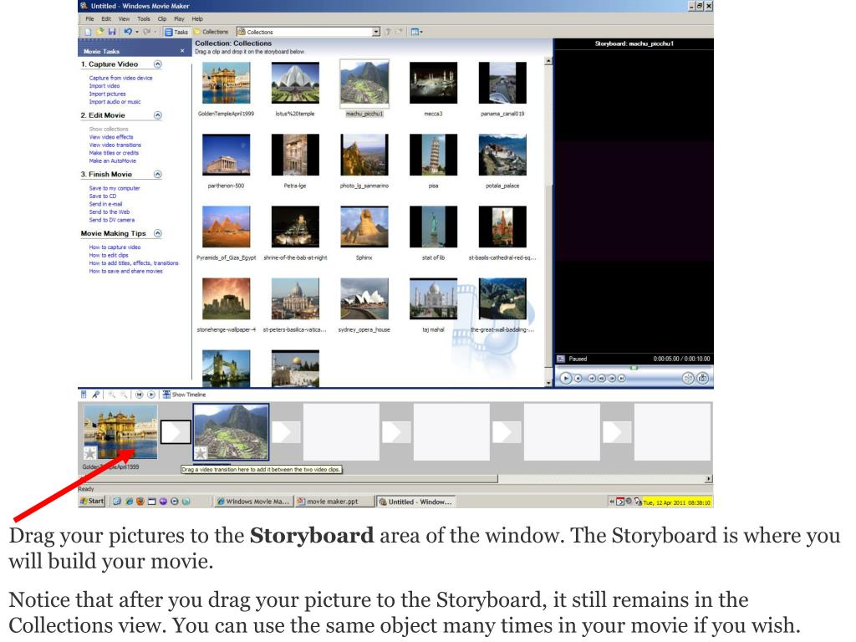Toggle the Collections pane button

pyautogui.click(x=211, y=32)
